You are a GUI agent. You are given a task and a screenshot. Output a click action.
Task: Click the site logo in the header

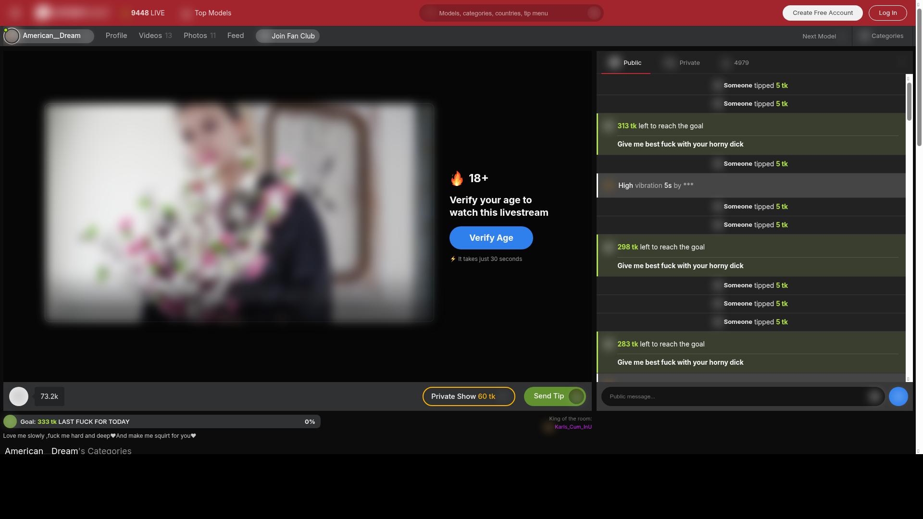[x=72, y=13]
